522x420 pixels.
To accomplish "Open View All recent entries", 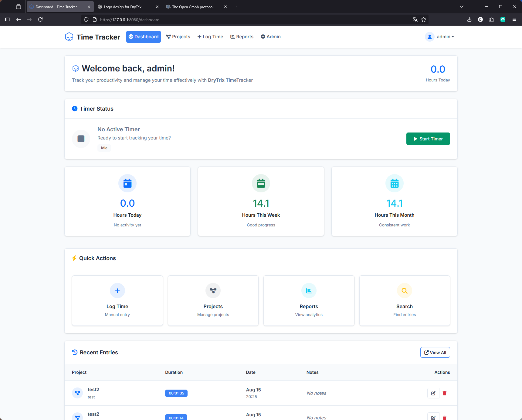I will 435,352.
